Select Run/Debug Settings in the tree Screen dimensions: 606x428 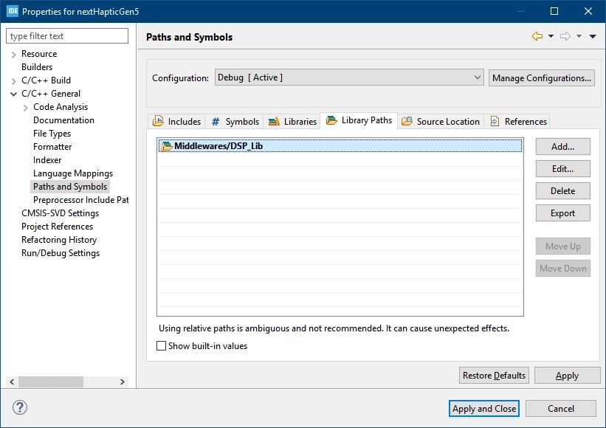61,253
